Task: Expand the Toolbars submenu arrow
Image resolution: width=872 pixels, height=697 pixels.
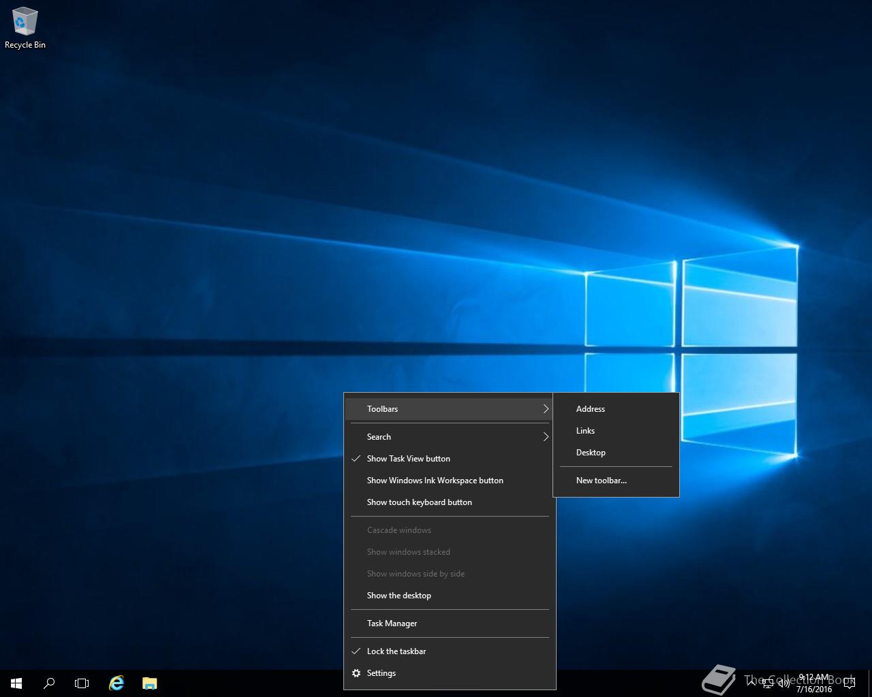Action: [x=546, y=409]
